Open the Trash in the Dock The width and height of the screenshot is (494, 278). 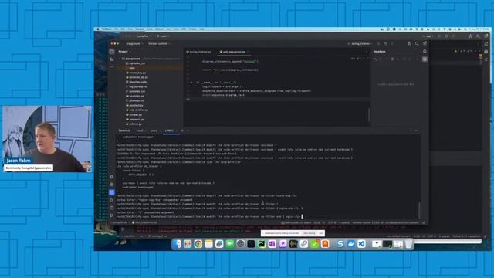click(408, 244)
